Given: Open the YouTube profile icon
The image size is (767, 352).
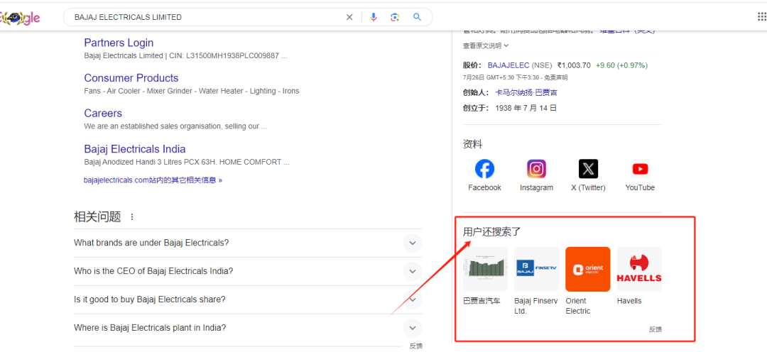Looking at the screenshot, I should tap(640, 169).
